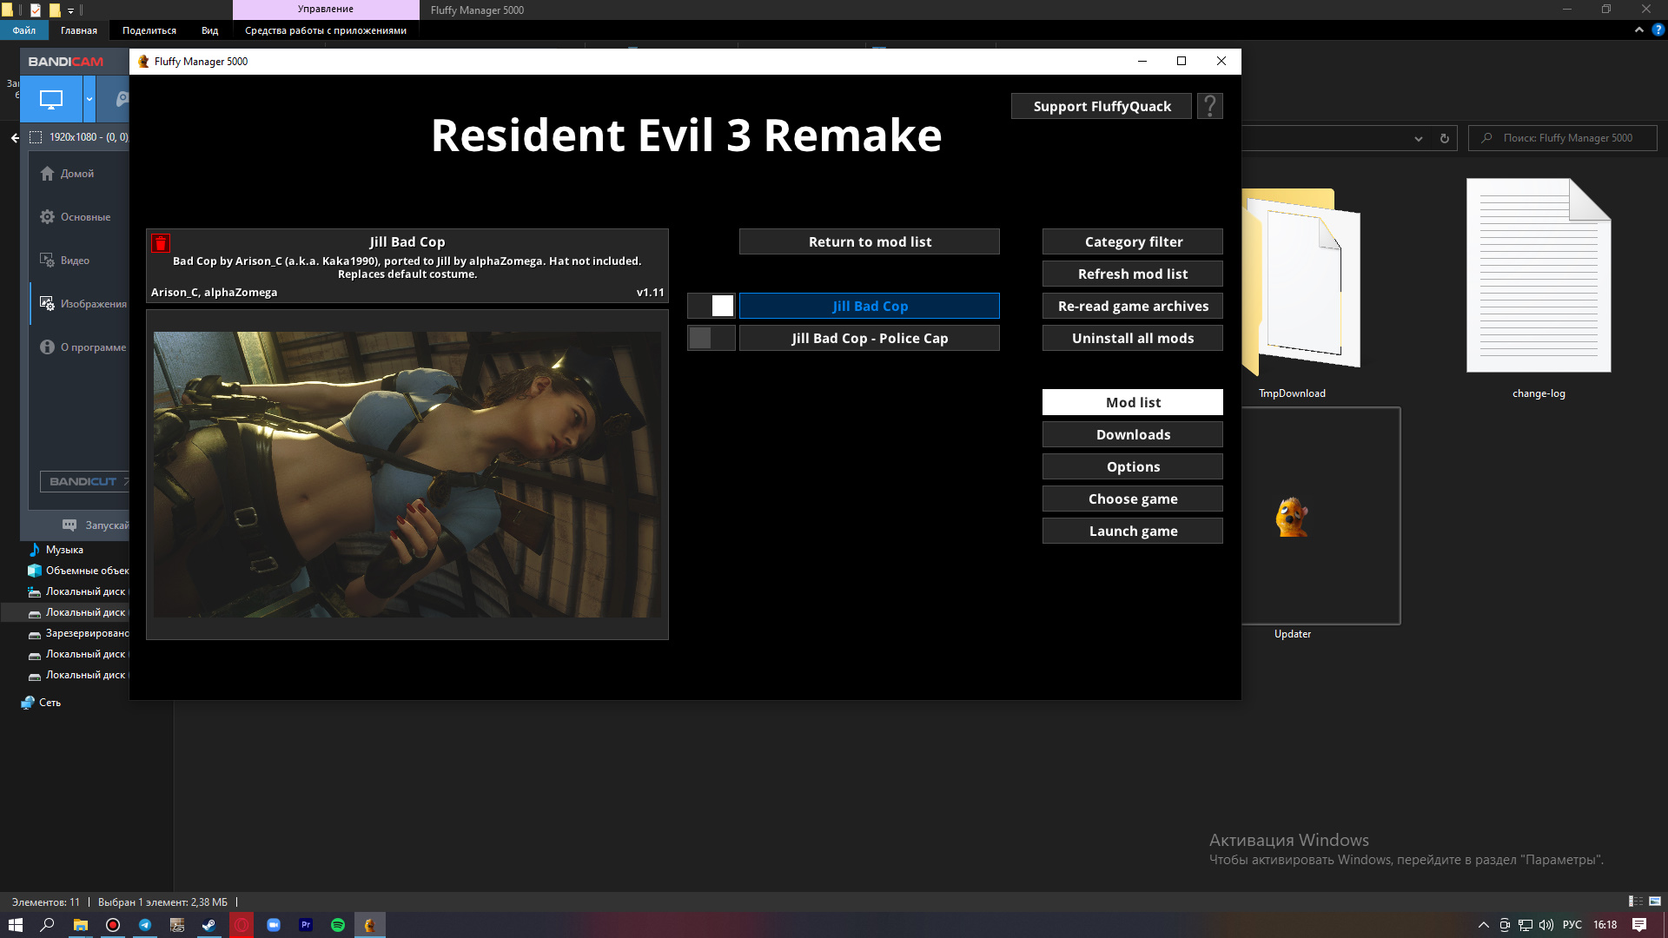Click Uninstall all mods button

coord(1132,338)
